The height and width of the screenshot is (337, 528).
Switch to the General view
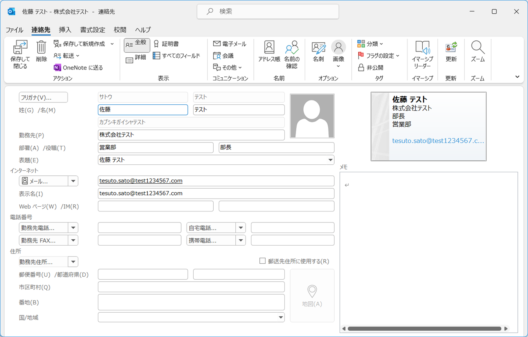coord(137,45)
